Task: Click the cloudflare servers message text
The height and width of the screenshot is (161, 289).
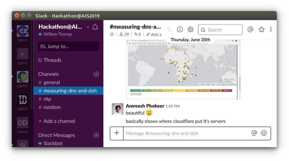Action: point(176,121)
